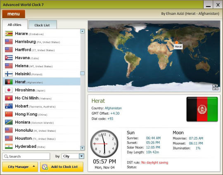This screenshot has height=175, width=223.
Task: Click the magnifier icon in search box
Action: click(6, 156)
